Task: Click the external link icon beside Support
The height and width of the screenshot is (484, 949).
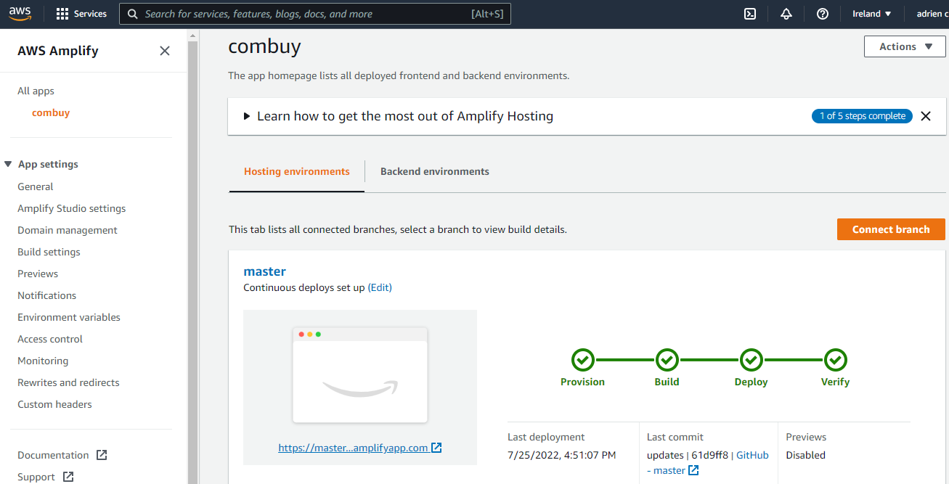Action: (x=68, y=477)
